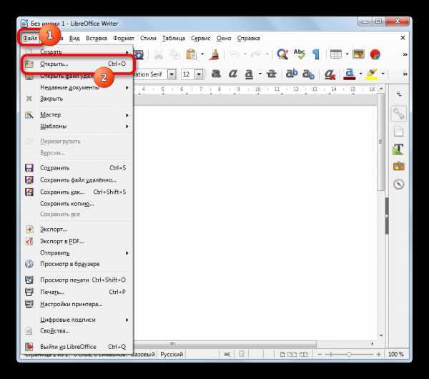
Task: Click the zoom in plus button
Action: coord(379,355)
